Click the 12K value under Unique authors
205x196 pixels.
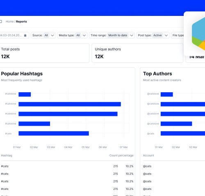pyautogui.click(x=99, y=56)
